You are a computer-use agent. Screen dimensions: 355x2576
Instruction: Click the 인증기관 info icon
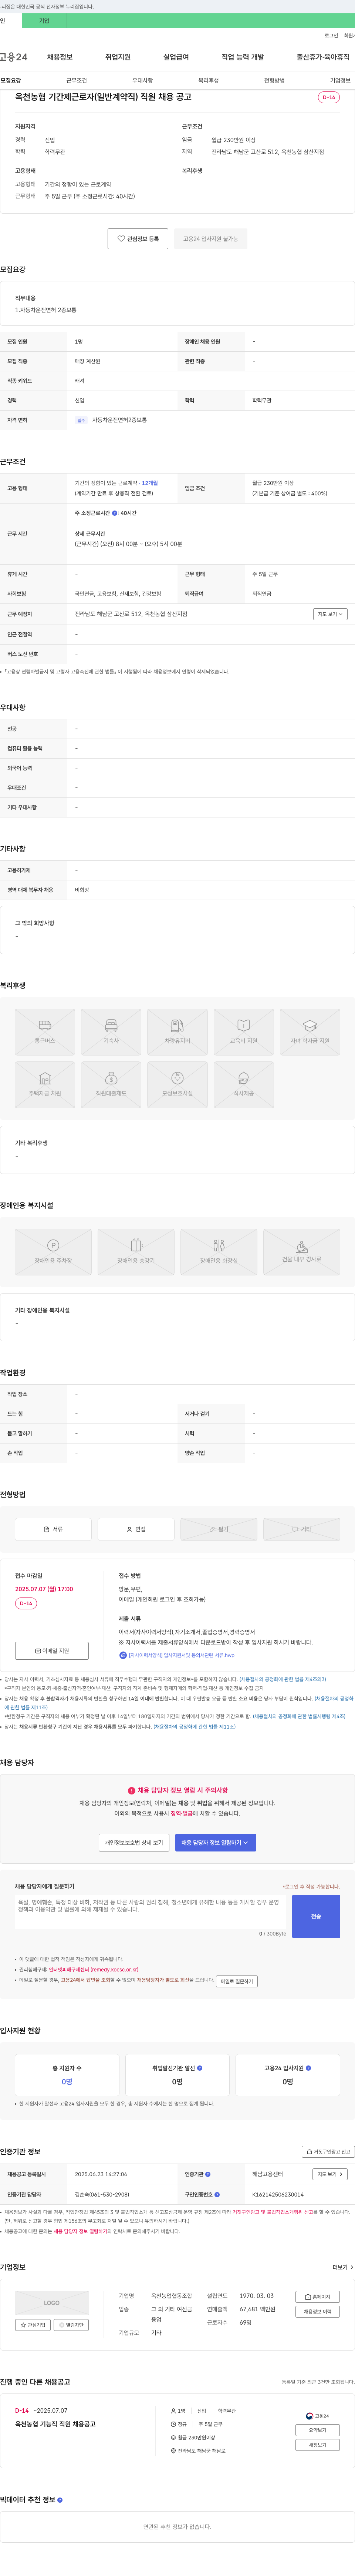pyautogui.click(x=208, y=2174)
